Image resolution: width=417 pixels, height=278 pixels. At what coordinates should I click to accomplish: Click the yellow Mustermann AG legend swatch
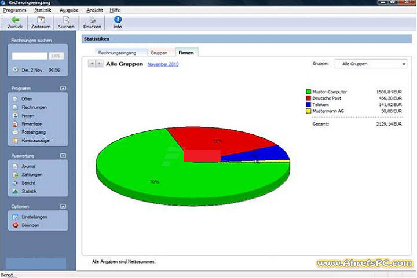pos(308,111)
